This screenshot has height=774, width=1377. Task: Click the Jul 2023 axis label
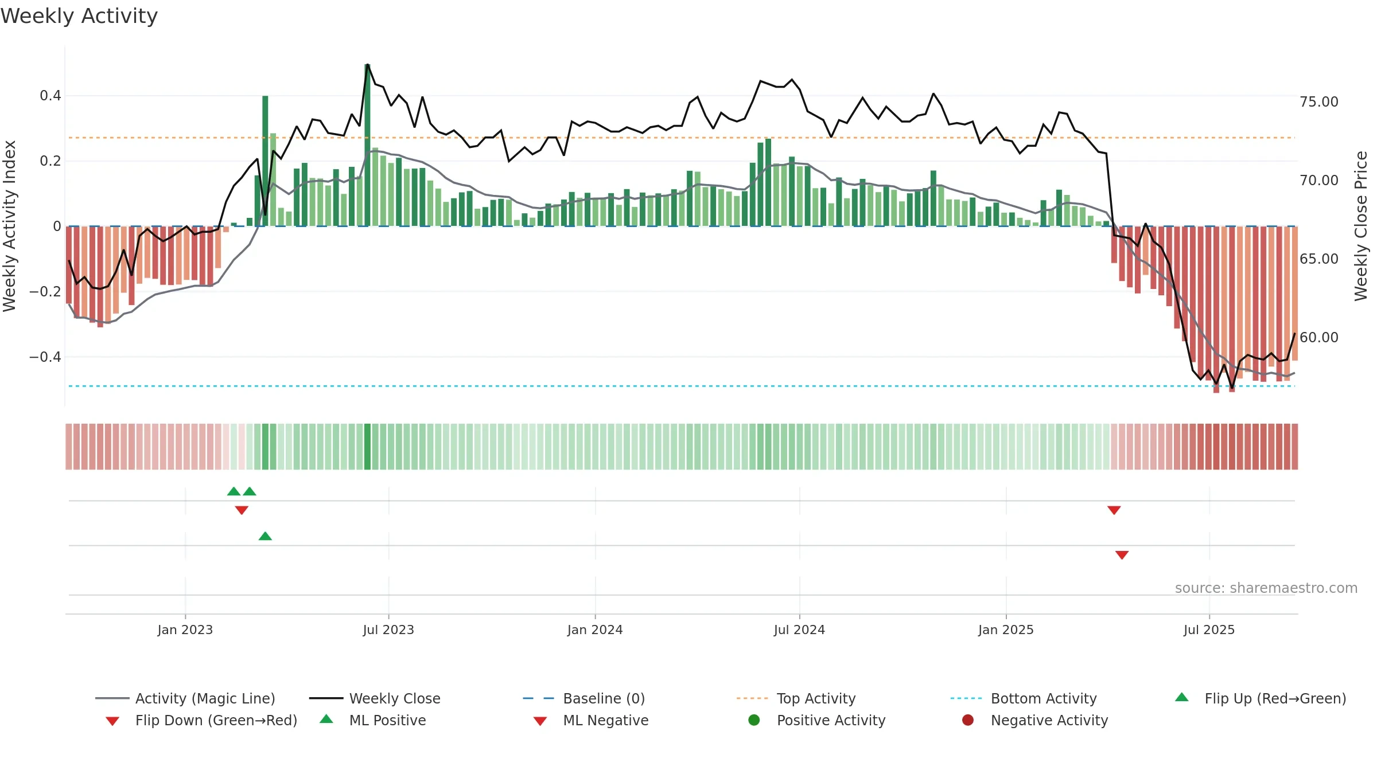coord(388,630)
